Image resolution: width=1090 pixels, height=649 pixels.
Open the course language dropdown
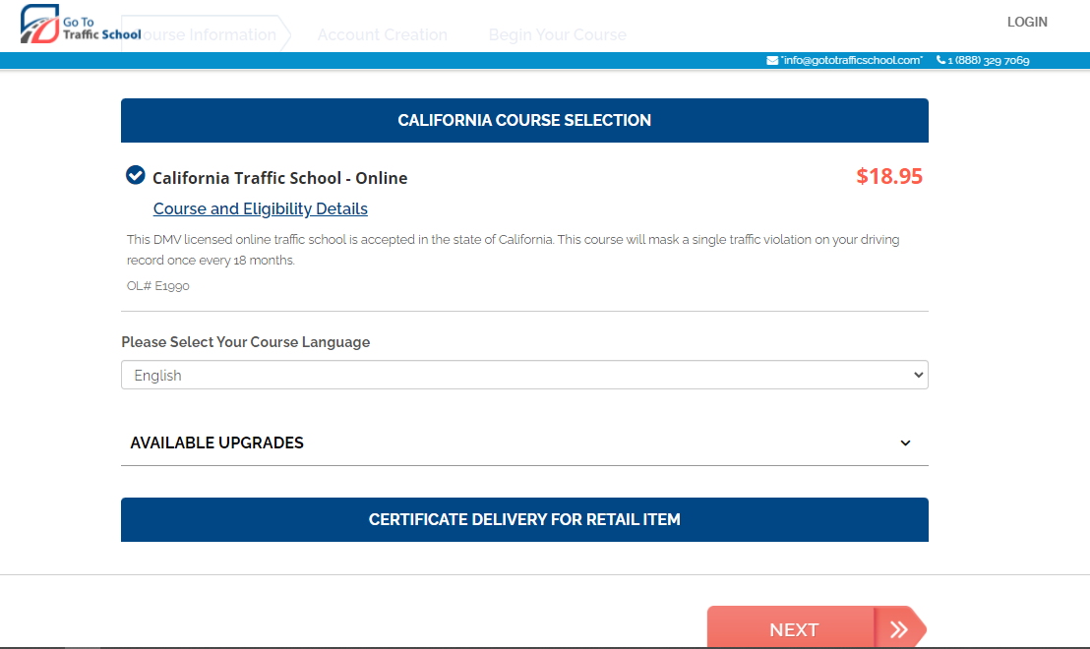[x=524, y=375]
